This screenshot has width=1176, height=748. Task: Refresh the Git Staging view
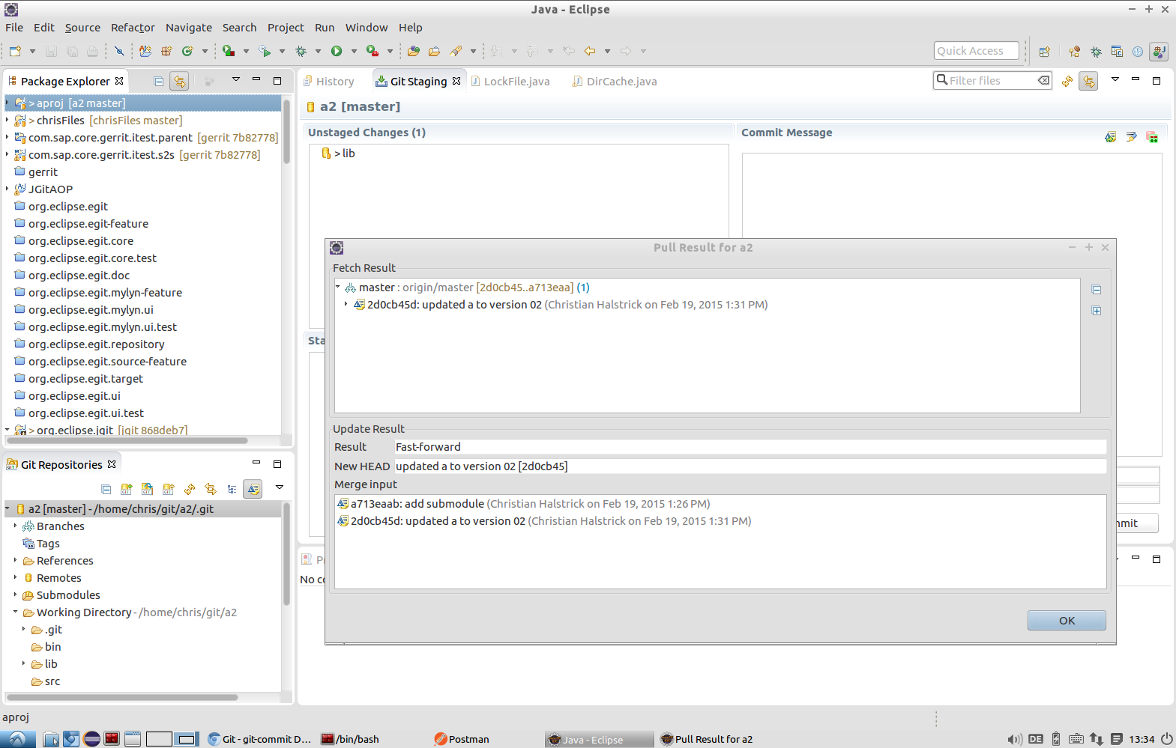pos(1067,81)
